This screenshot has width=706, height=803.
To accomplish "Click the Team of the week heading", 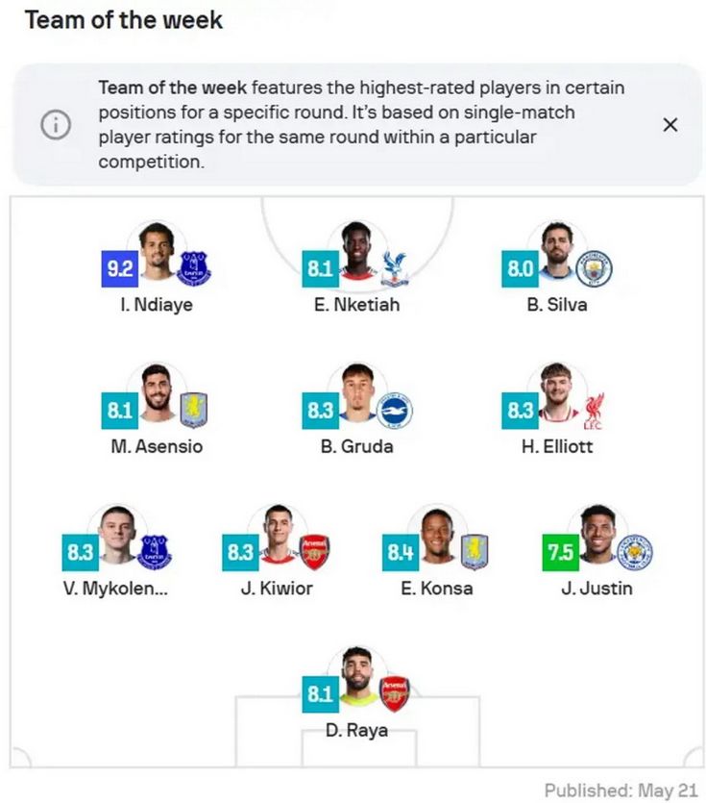I will click(124, 20).
